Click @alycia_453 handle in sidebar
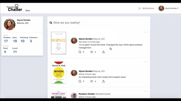The image size is (181, 101). 23,23
